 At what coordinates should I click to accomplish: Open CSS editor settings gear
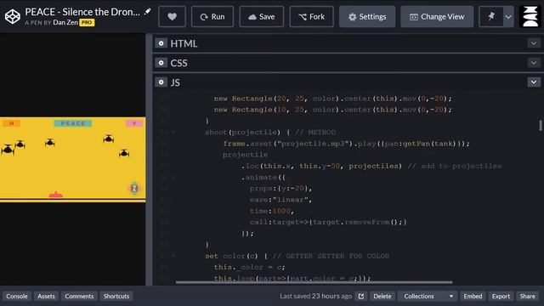(x=161, y=63)
